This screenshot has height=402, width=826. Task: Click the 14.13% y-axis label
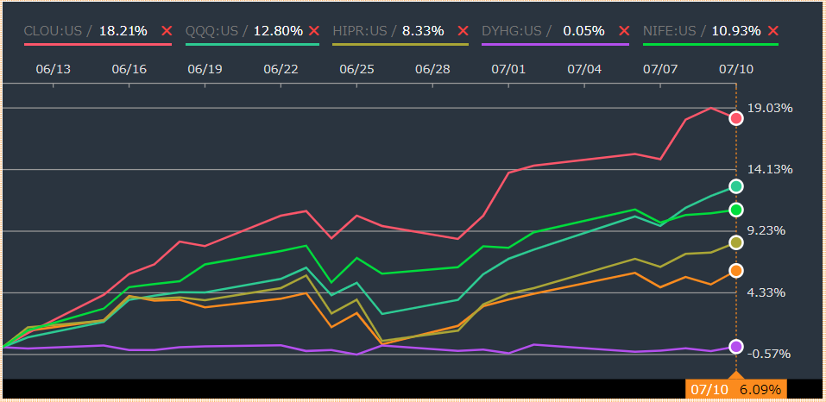coord(770,169)
